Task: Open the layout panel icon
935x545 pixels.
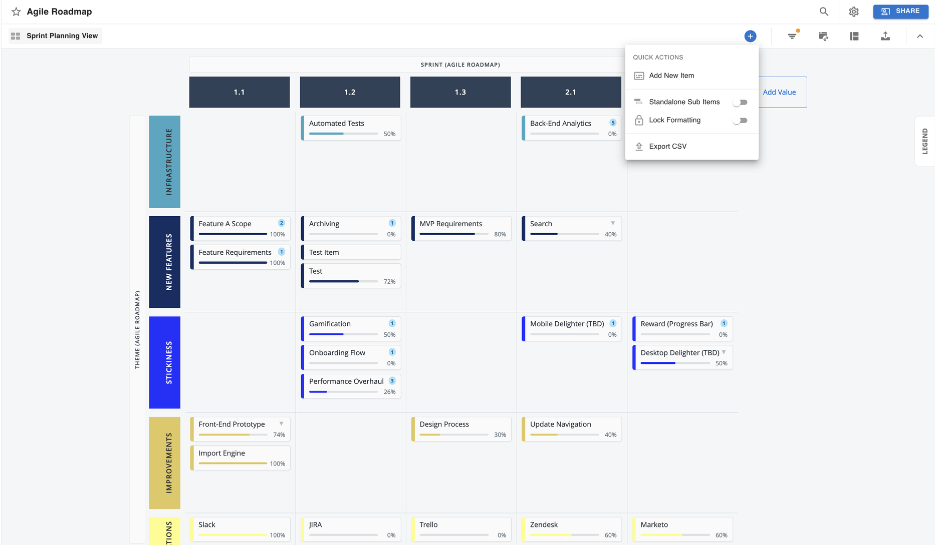Action: click(854, 36)
